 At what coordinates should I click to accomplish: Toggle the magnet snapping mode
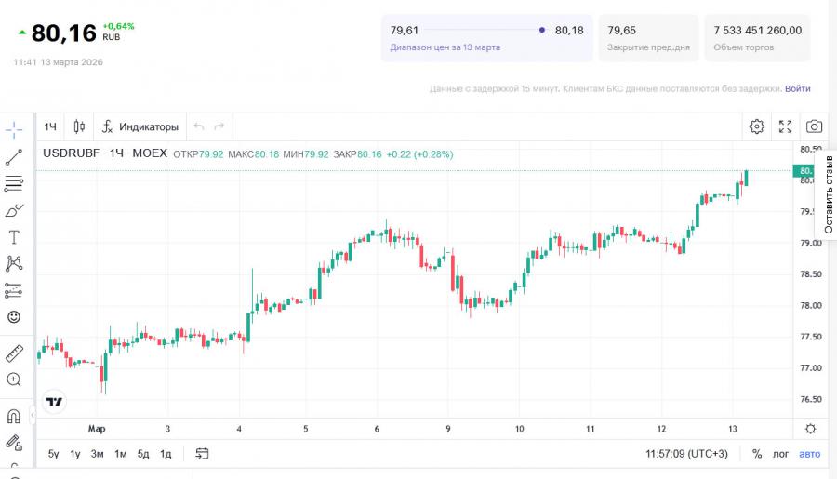coord(14,416)
